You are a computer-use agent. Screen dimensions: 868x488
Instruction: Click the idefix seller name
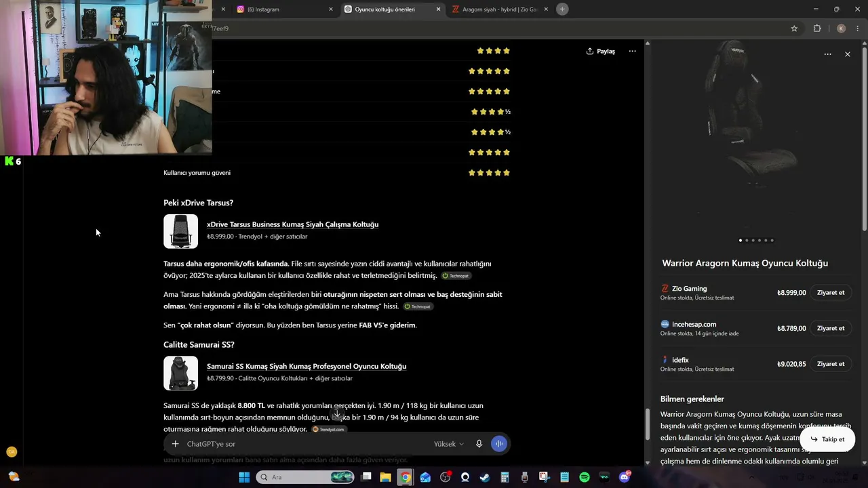tap(680, 361)
